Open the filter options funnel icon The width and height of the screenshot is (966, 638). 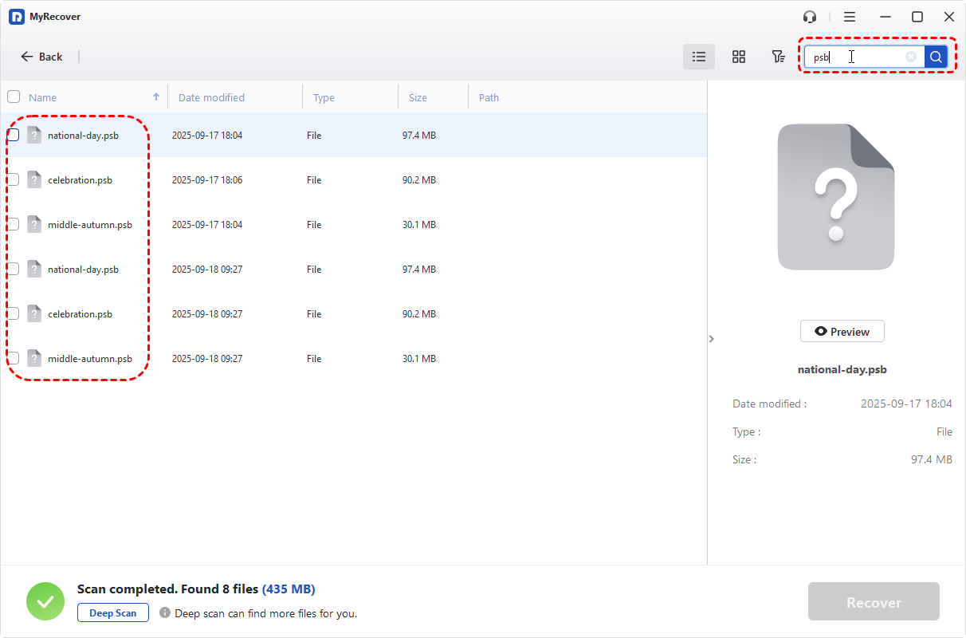[x=779, y=57]
